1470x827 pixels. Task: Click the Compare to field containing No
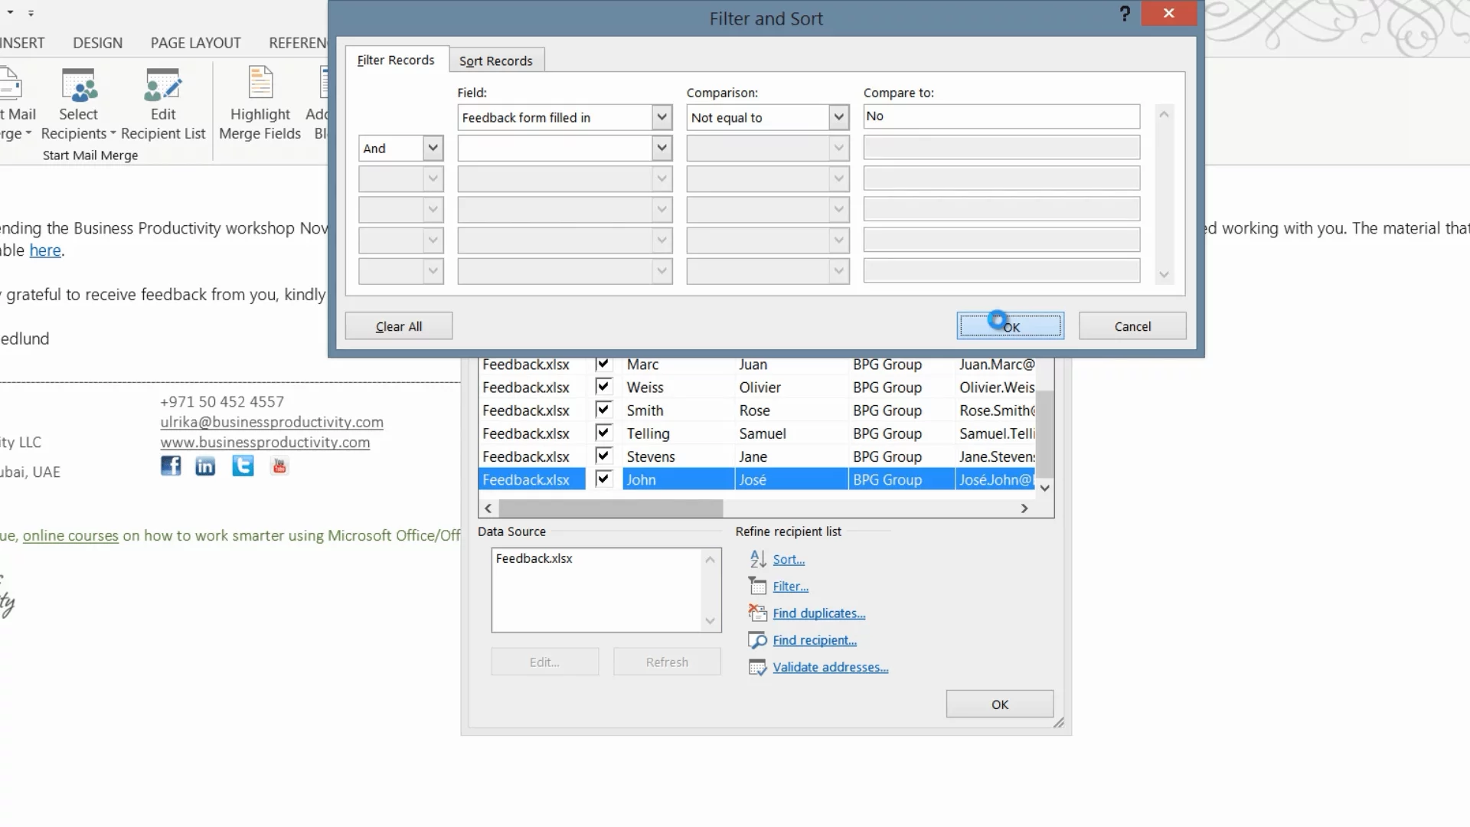coord(1001,116)
